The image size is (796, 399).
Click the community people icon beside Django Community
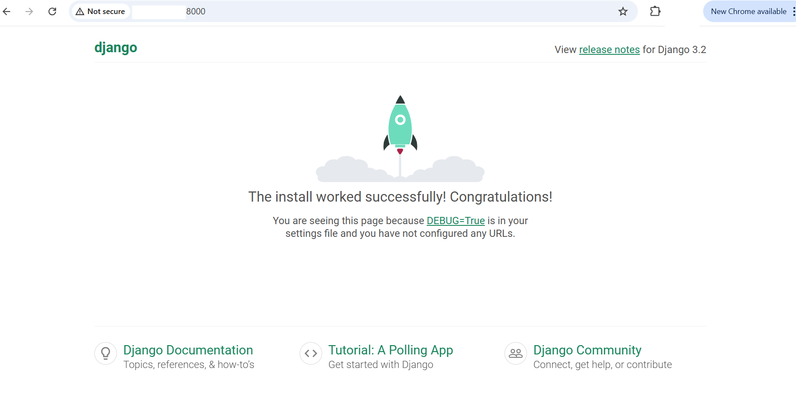click(516, 353)
